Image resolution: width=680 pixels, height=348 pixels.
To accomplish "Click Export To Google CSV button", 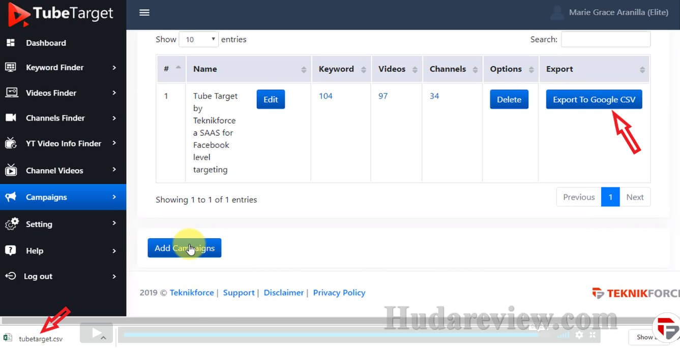I will [x=594, y=100].
